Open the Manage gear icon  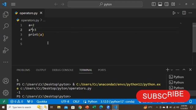pos(6,93)
